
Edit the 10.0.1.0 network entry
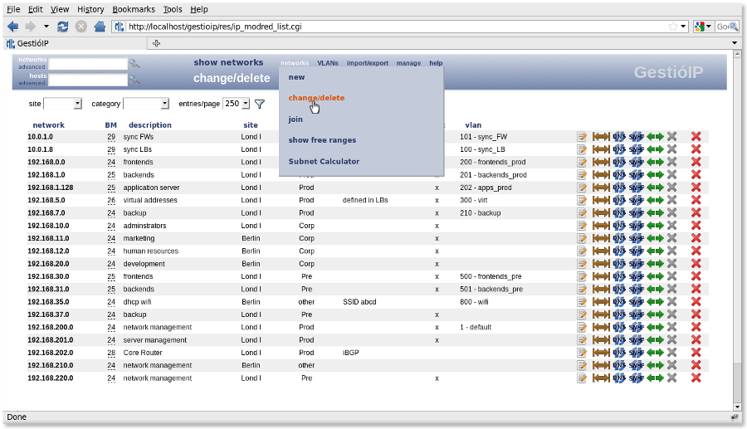[x=582, y=137]
